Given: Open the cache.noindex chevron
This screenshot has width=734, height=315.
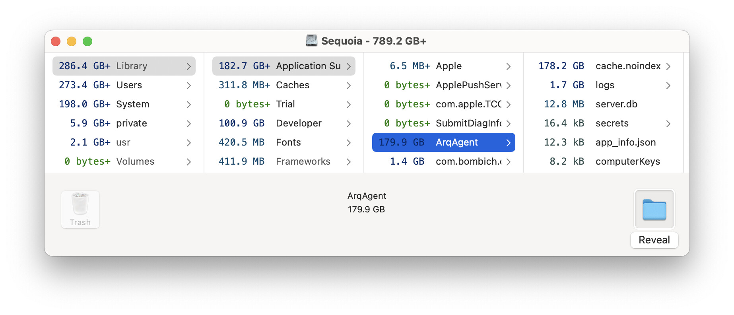Looking at the screenshot, I should click(668, 66).
